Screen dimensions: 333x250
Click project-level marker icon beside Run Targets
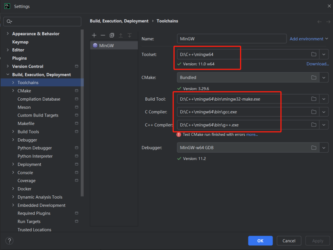tap(77, 221)
